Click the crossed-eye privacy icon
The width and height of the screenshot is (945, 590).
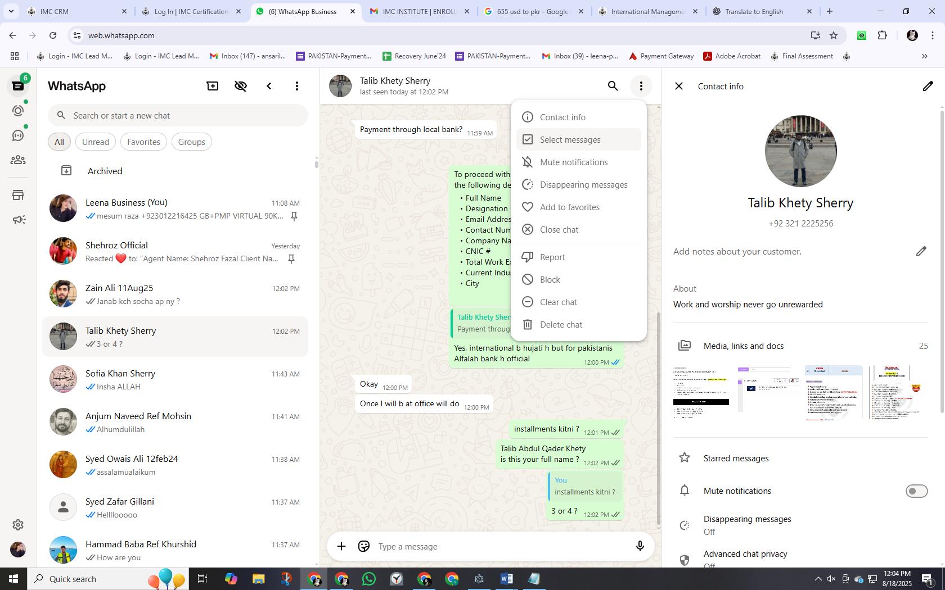click(241, 86)
